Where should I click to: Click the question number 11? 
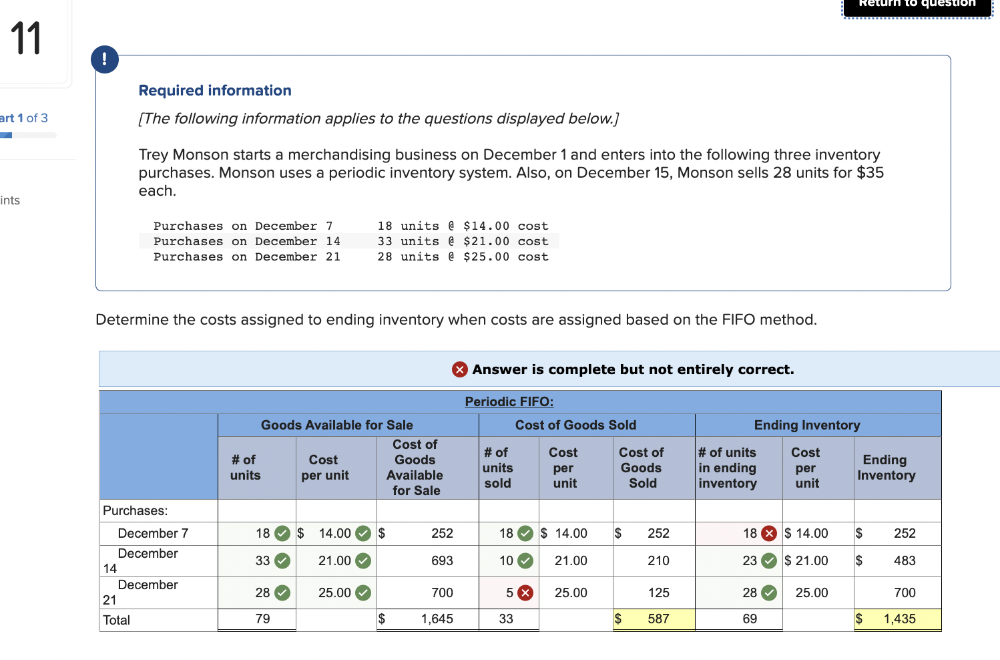click(26, 38)
